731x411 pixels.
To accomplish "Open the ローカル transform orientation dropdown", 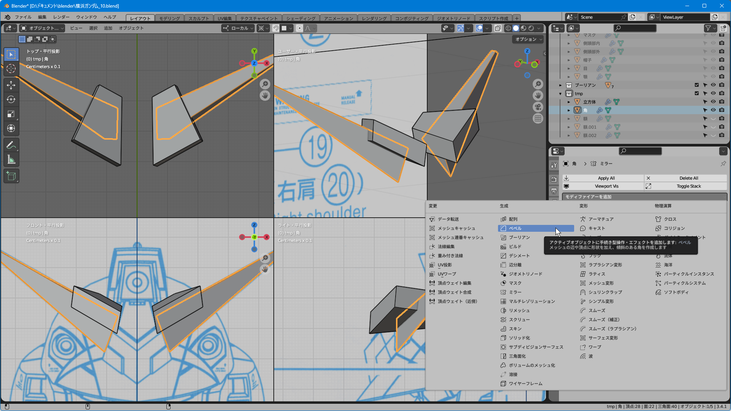I will point(238,28).
